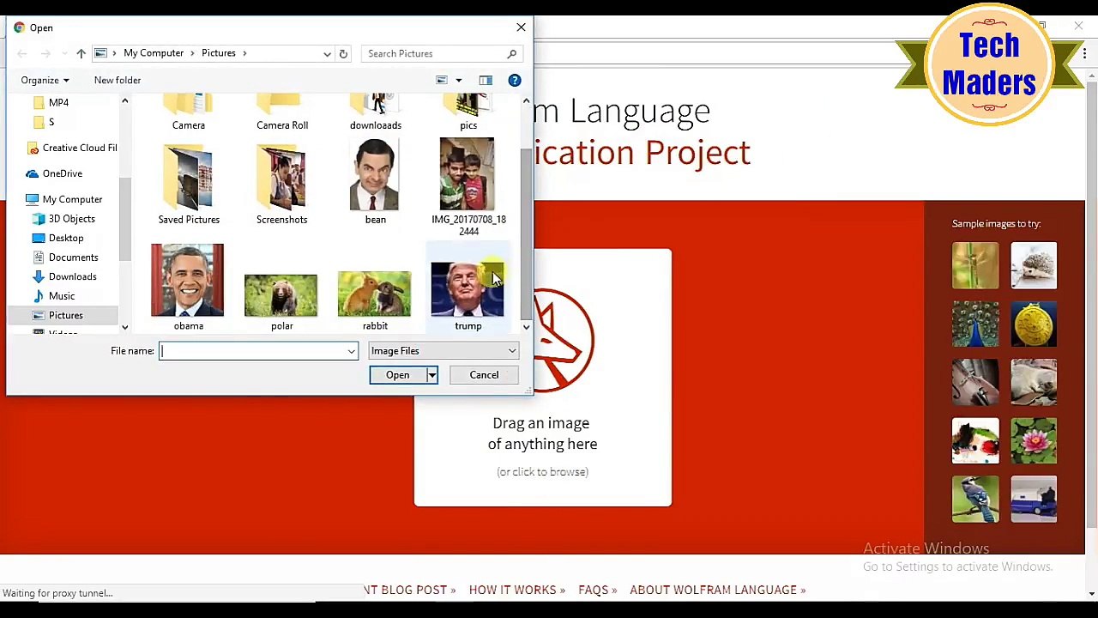Toggle the preview pane icon
This screenshot has width=1098, height=618.
tap(486, 80)
